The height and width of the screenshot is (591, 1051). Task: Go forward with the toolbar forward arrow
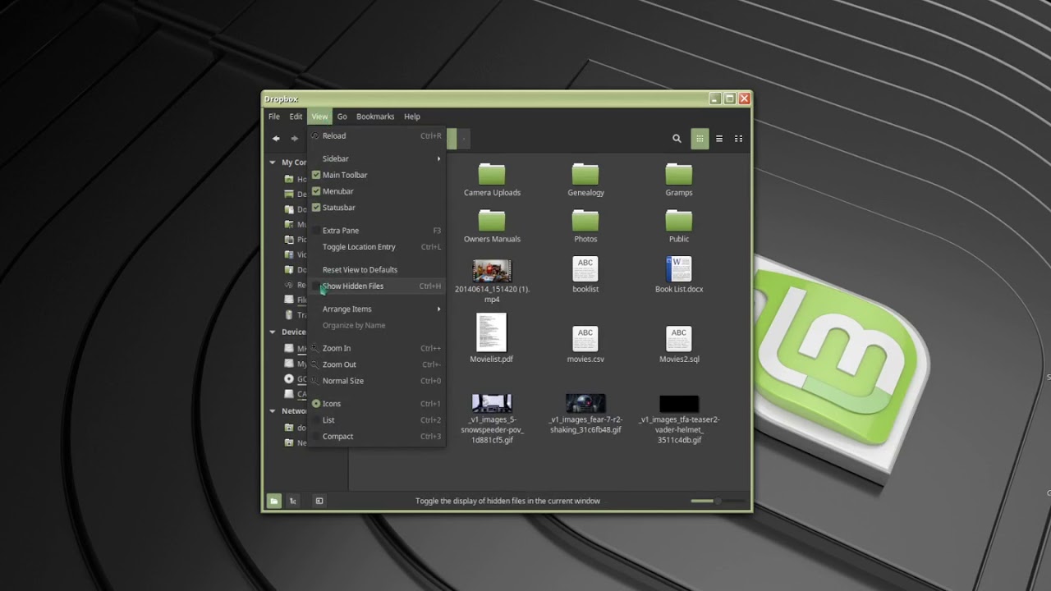(295, 139)
